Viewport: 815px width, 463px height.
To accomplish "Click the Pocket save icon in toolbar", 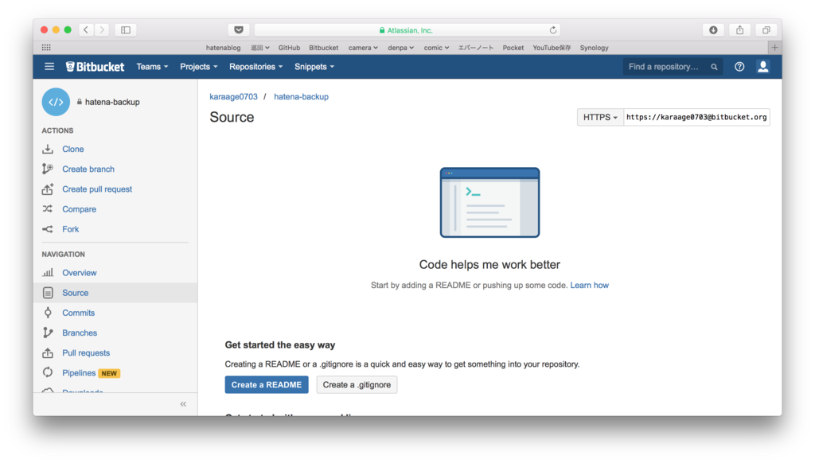I will click(x=239, y=30).
